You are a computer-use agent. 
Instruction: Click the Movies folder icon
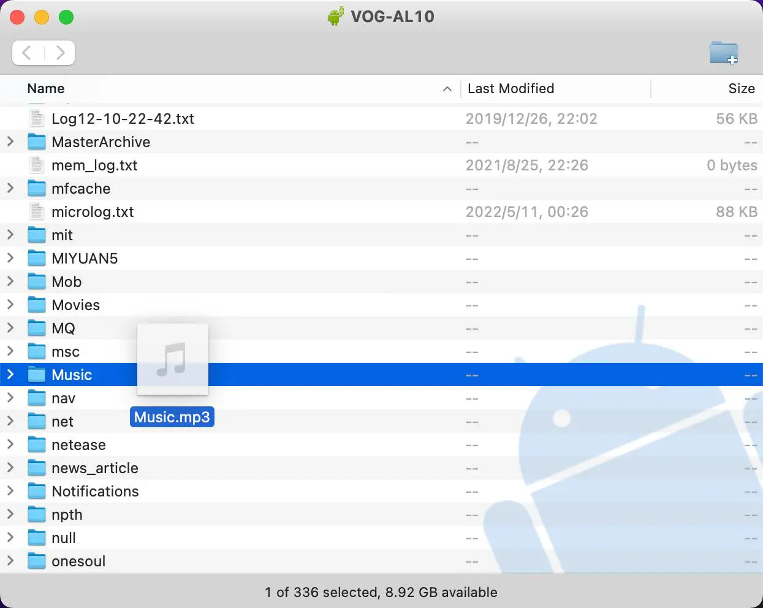point(37,305)
